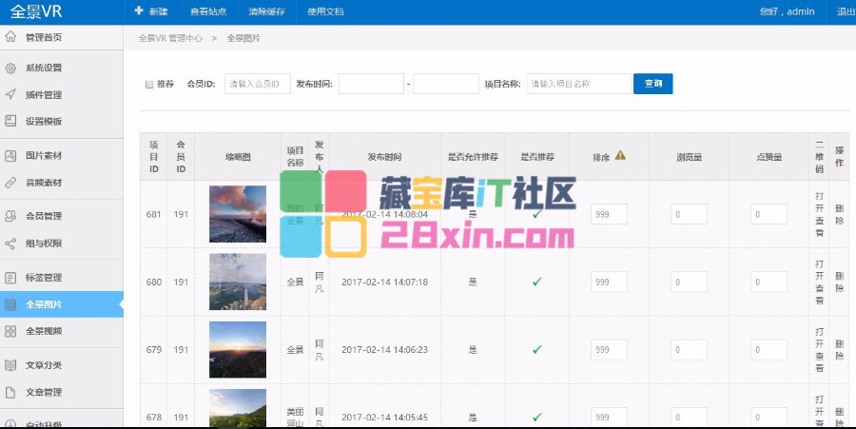The image size is (856, 429).
Task: Click the plus icon for 新建
Action: (139, 11)
